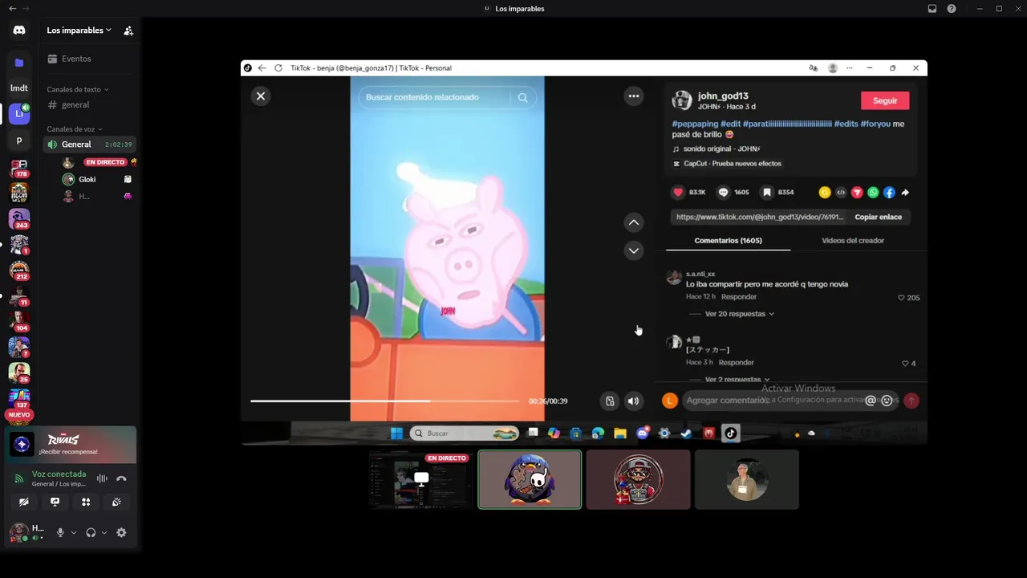Collapse the Canales de voz category
The height and width of the screenshot is (578, 1027).
(x=74, y=129)
